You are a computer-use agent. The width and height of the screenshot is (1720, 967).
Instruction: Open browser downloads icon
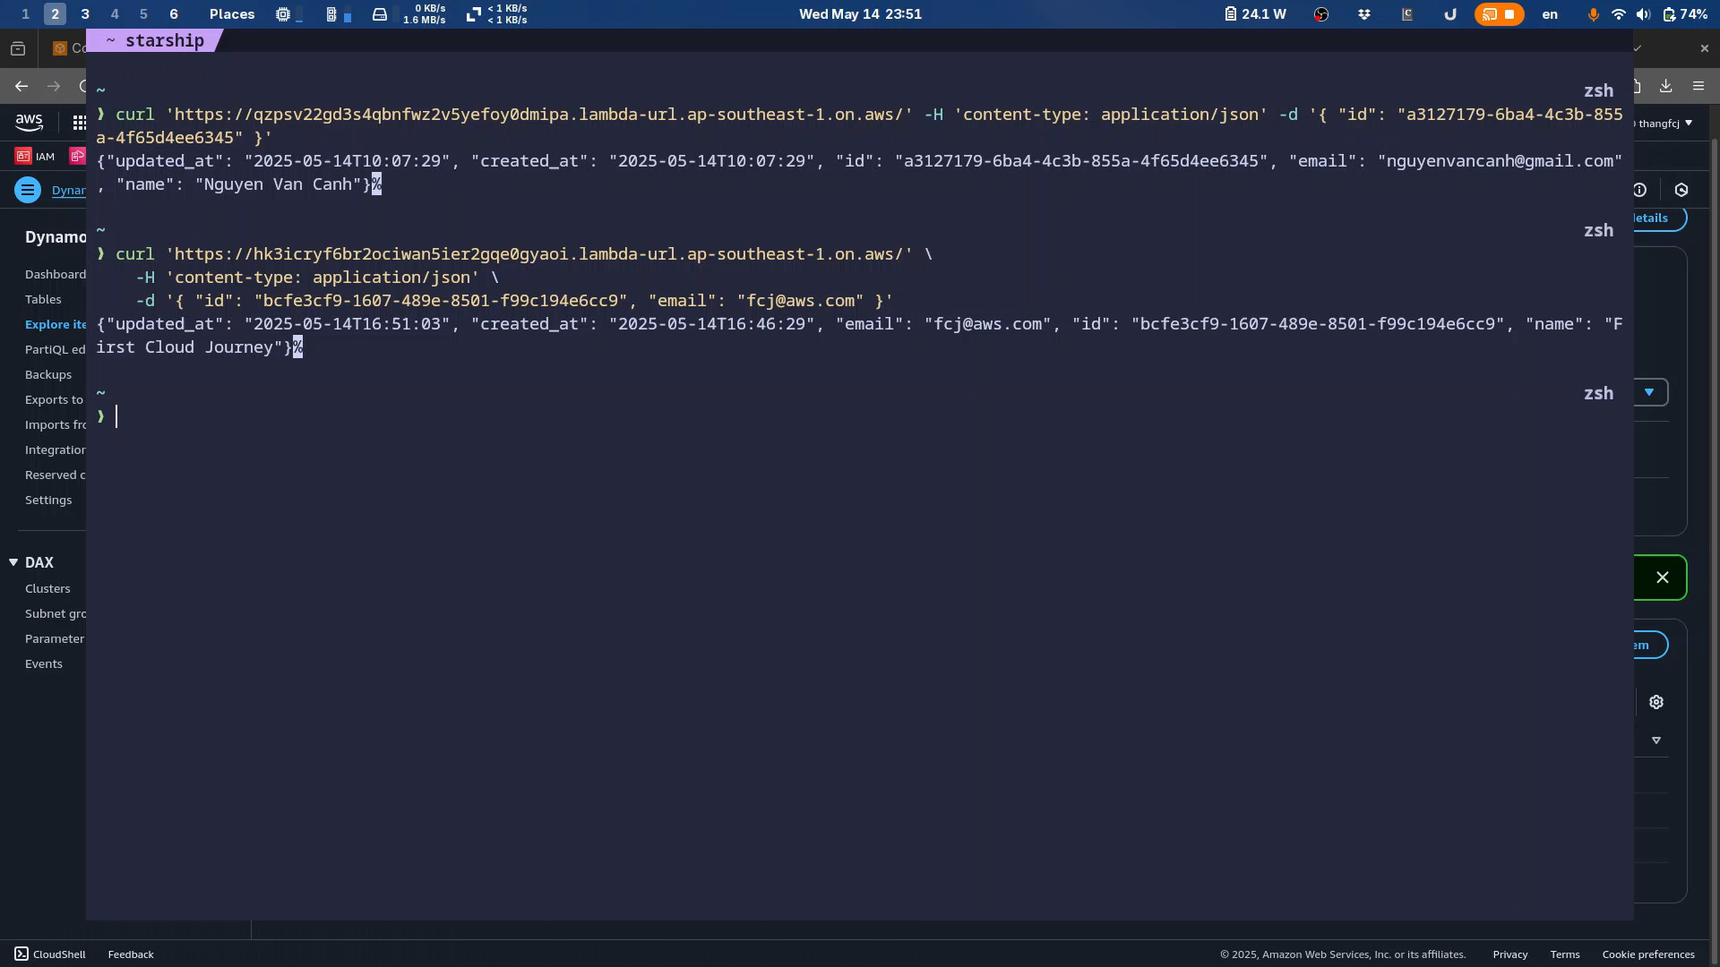pyautogui.click(x=1665, y=86)
